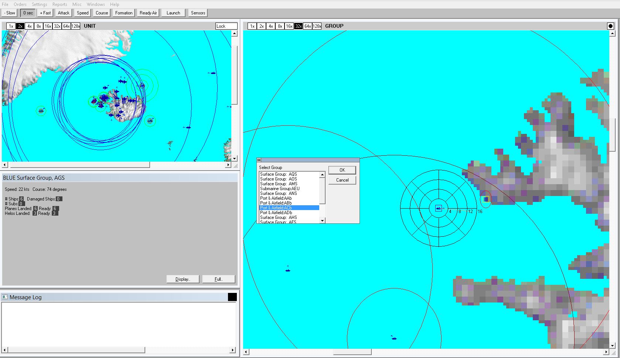Select the ship icon at range rings center
Screen dimensions: 620x358
[439, 208]
